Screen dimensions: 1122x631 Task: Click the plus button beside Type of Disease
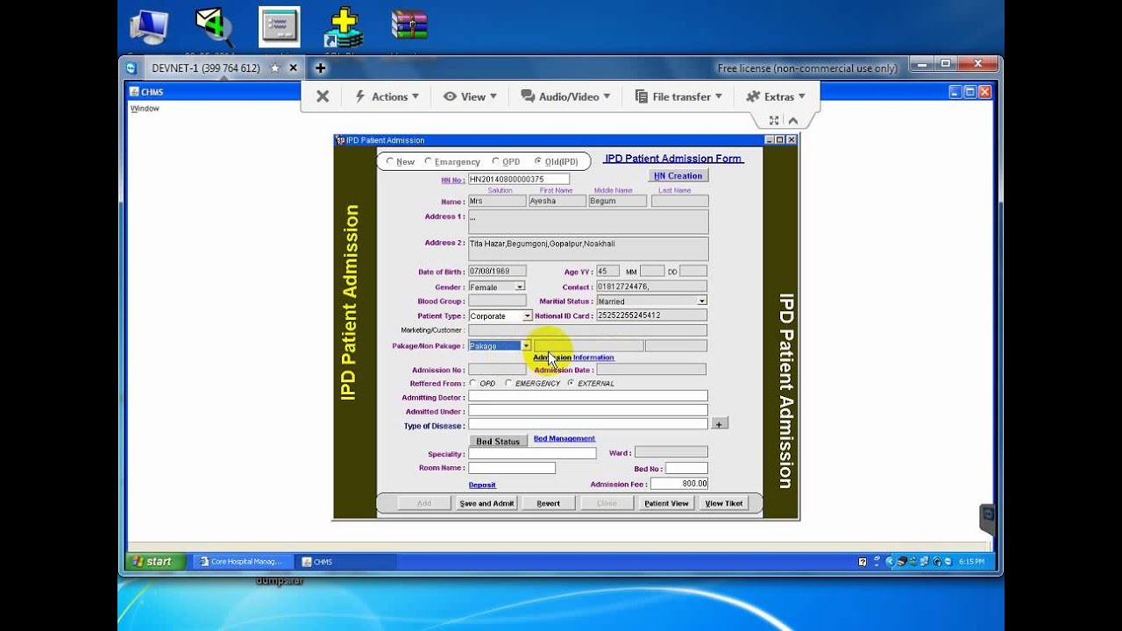point(719,424)
